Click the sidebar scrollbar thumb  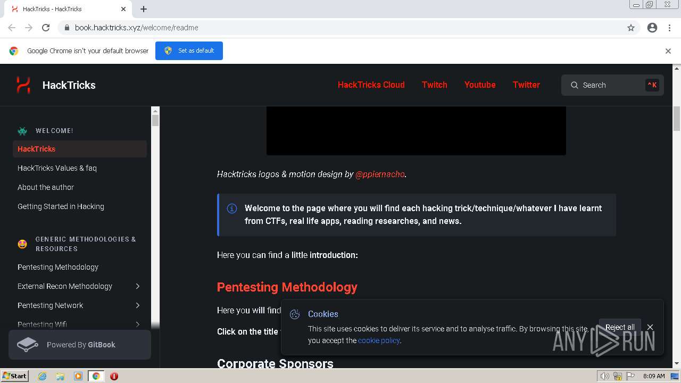tap(155, 121)
